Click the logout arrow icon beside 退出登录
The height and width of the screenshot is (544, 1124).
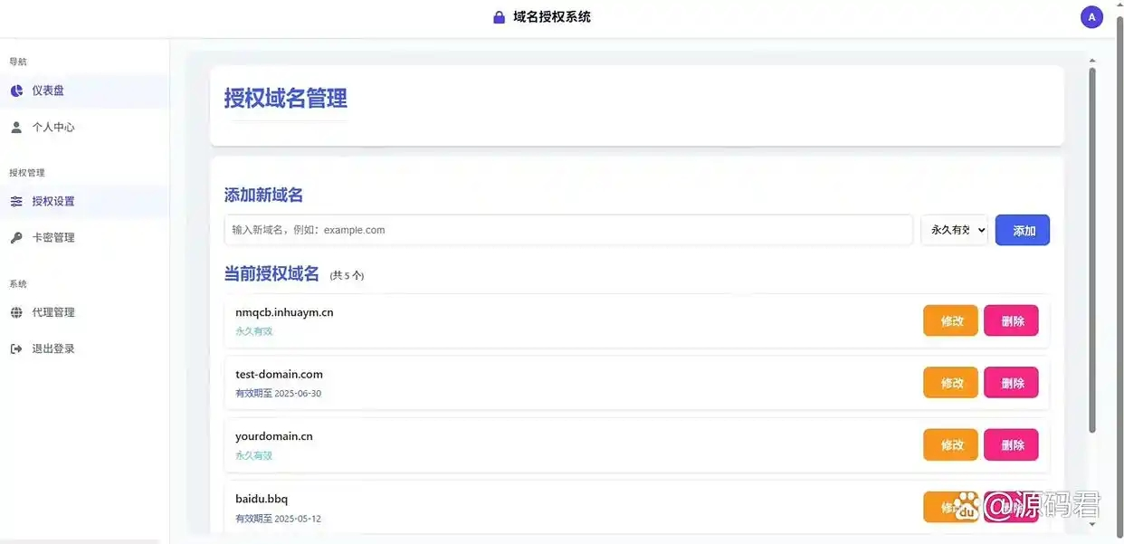(x=15, y=348)
